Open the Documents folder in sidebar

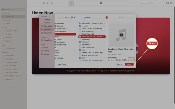point(48,33)
